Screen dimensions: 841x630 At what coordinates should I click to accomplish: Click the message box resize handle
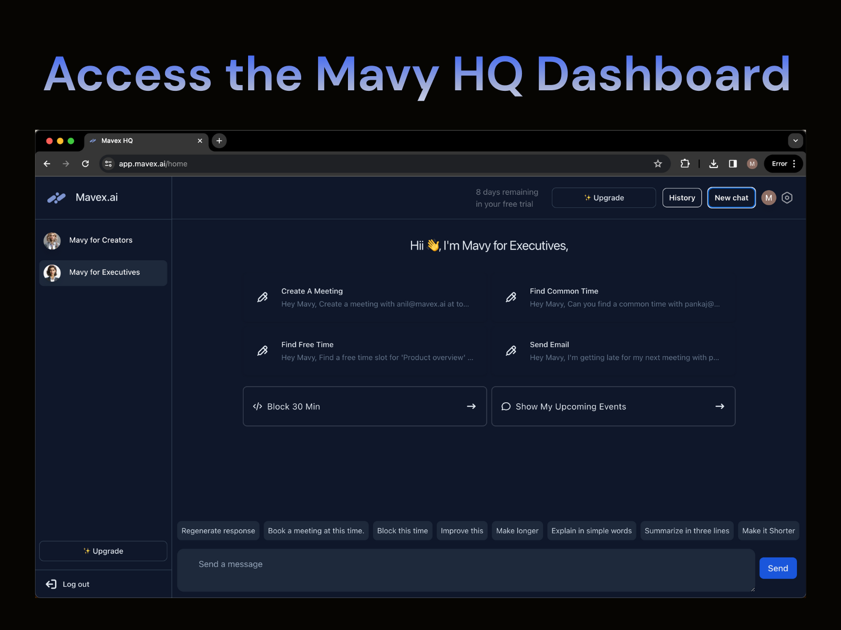click(752, 589)
